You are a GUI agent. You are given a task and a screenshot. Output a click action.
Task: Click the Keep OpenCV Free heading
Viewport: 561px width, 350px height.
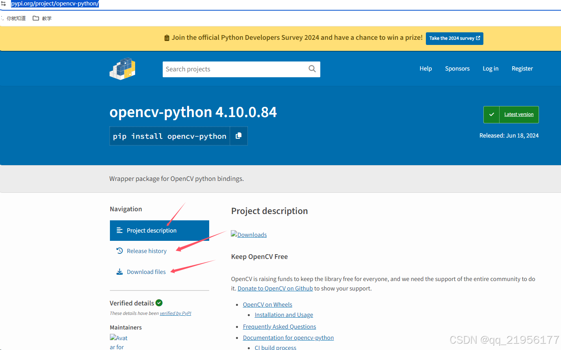(260, 257)
